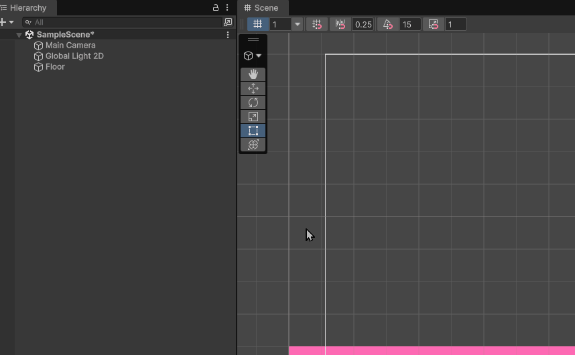Click the rotation snap angle icon
Viewport: 575px width, 355px height.
[388, 25]
